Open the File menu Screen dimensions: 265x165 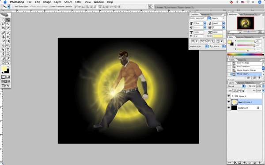[30, 2]
